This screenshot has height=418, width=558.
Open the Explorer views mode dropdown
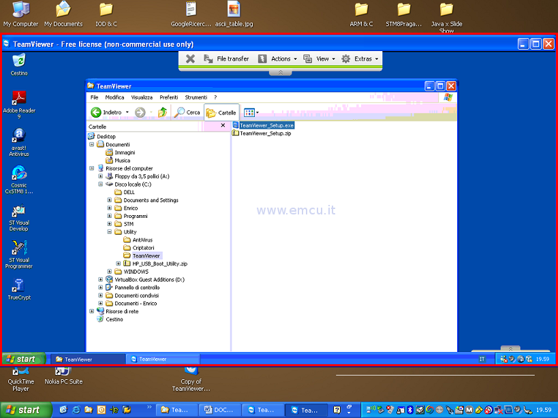251,112
